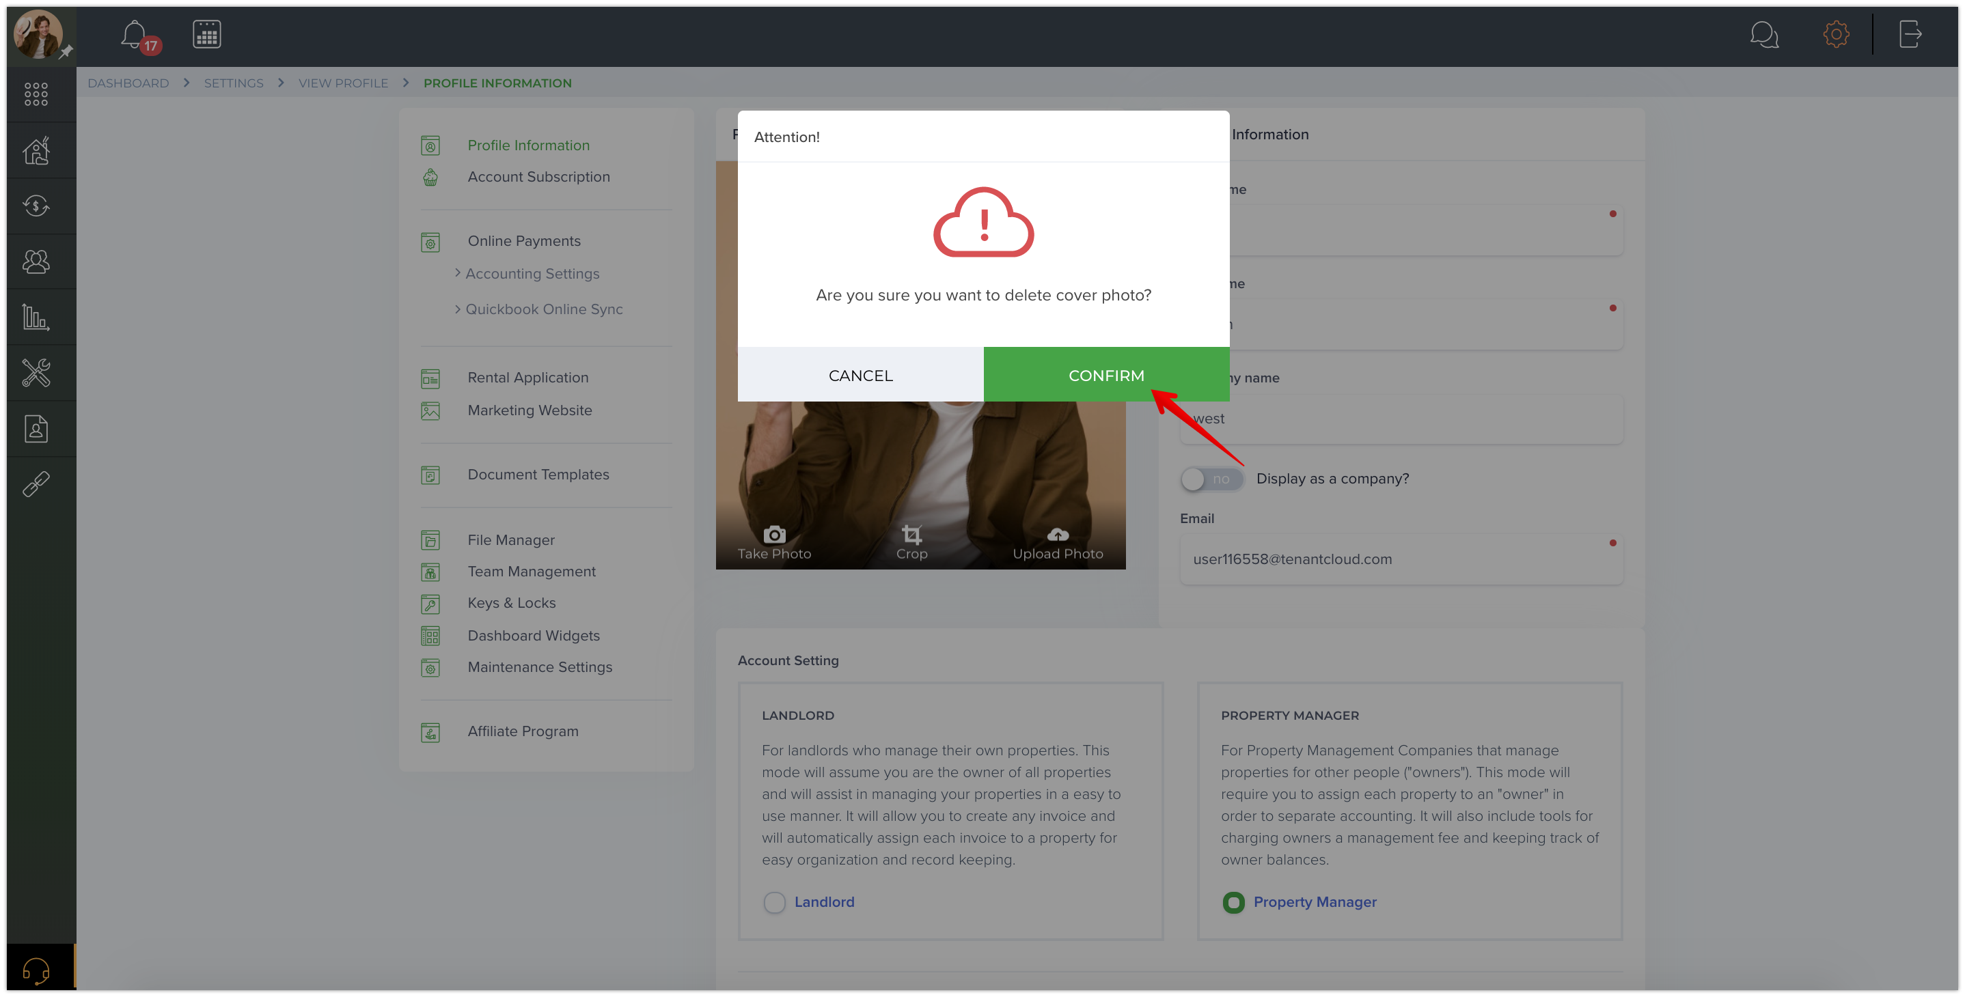Viewport: 1965px width, 997px height.
Task: Open Maintenance Settings page
Action: coord(539,668)
